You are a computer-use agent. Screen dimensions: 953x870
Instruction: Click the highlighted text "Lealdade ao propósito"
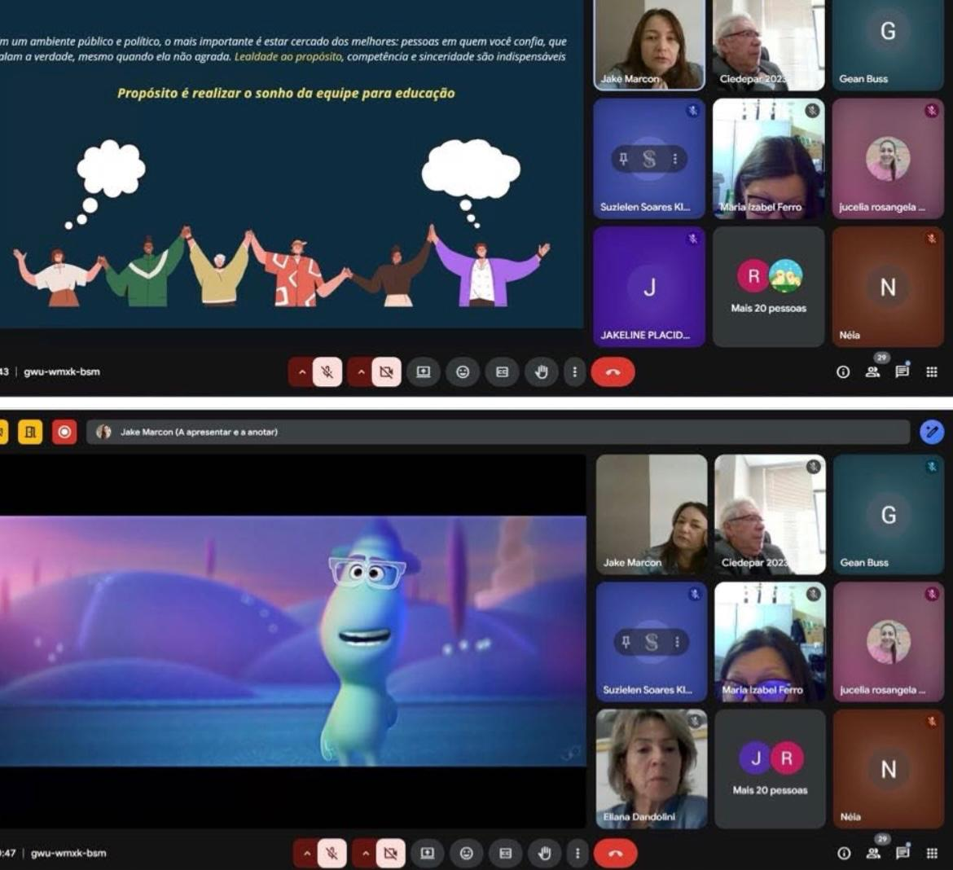coord(288,56)
